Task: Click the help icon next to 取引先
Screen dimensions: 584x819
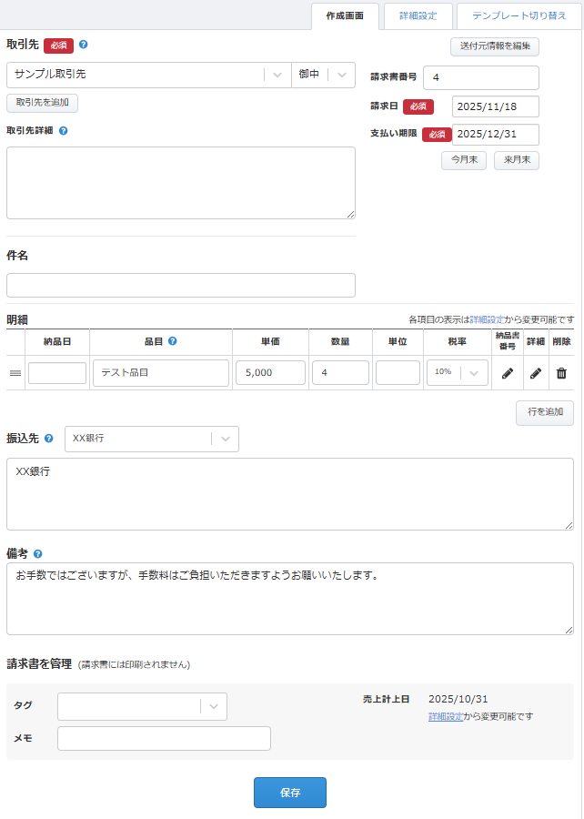Action: [x=84, y=45]
